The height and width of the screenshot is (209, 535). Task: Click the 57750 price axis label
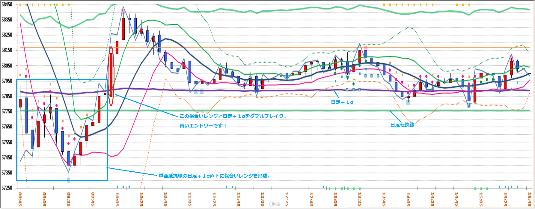click(x=7, y=111)
